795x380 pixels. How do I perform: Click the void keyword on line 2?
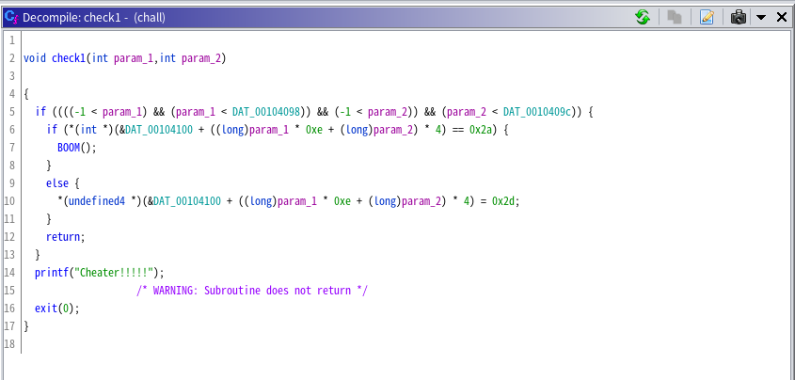[x=35, y=58]
